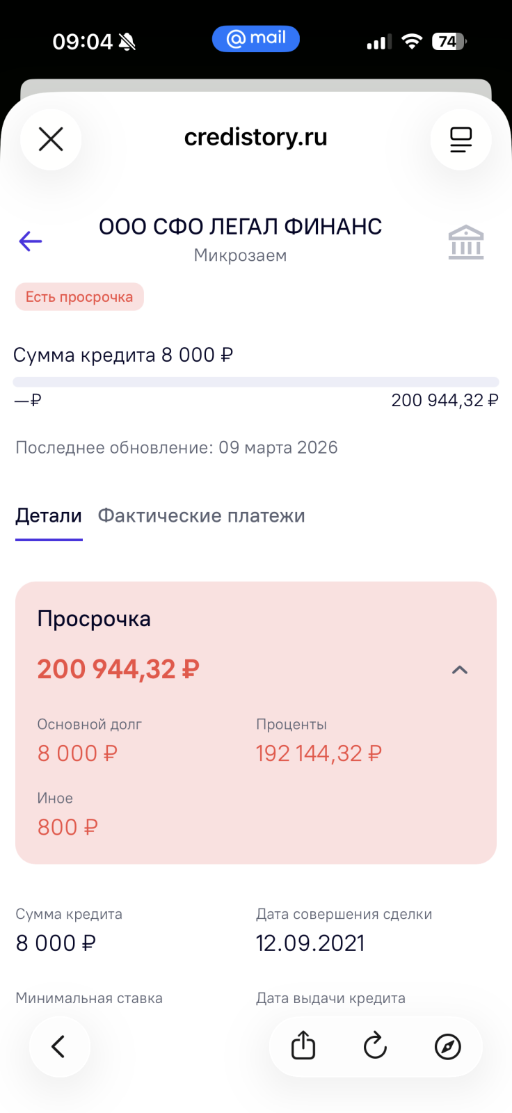Navigate back with bottom chevron button
The height and width of the screenshot is (1113, 512).
point(59,1046)
